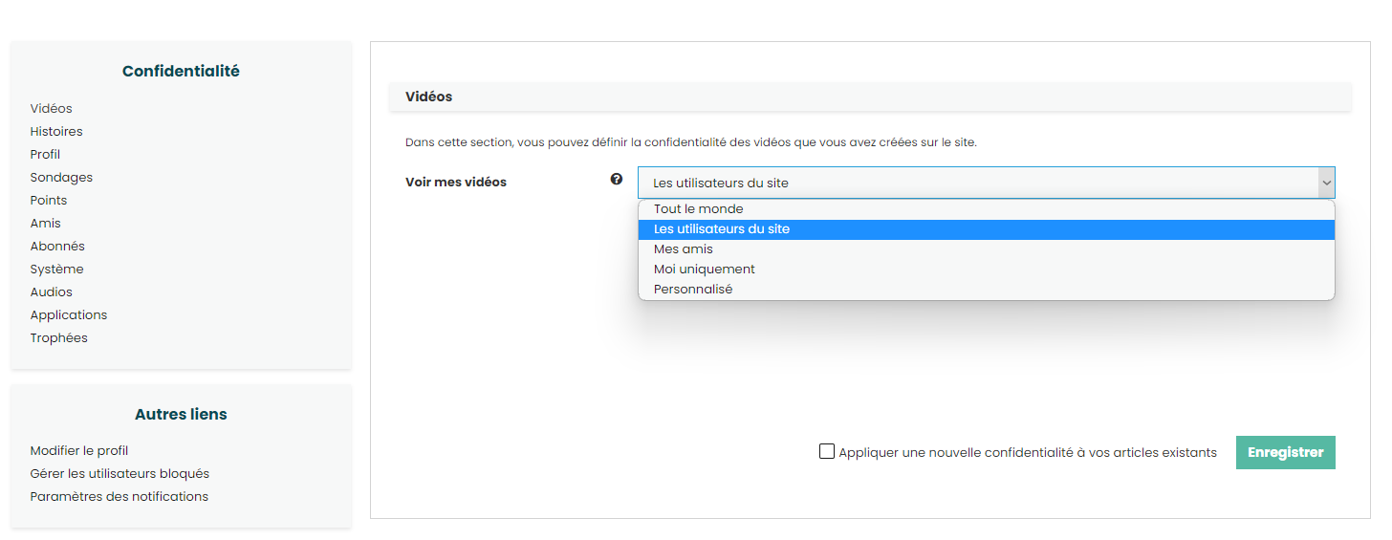
Task: Collapse the Voir mes vidéos dropdown arrow
Action: (x=1325, y=183)
